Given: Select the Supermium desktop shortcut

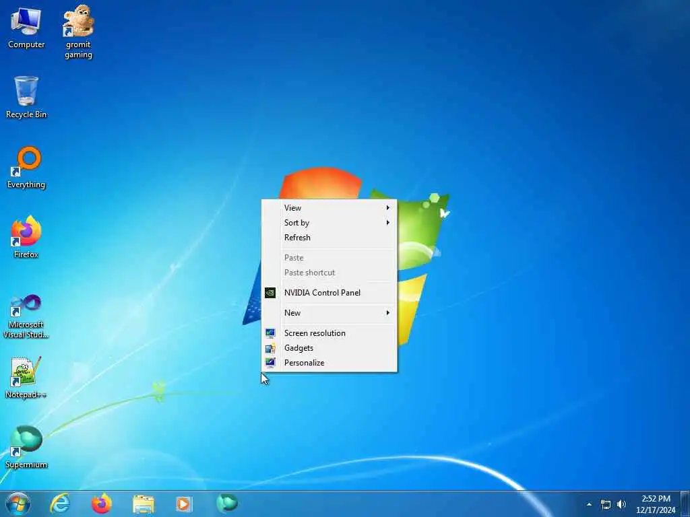Looking at the screenshot, I should (x=26, y=447).
